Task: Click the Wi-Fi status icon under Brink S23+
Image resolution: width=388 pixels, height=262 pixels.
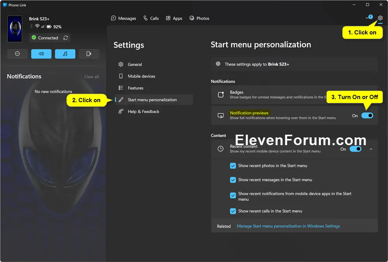Action: (37, 26)
